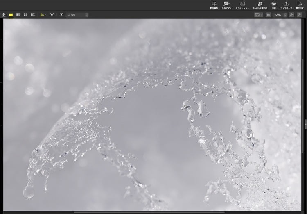Click the upload icon (アップロード)

point(286,5)
